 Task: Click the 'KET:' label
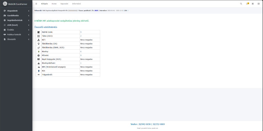click(44, 40)
